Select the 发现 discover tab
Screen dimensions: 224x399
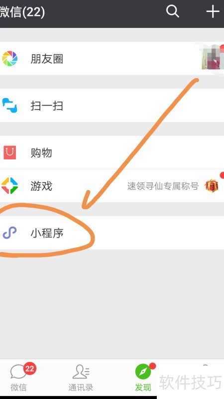coord(143,378)
